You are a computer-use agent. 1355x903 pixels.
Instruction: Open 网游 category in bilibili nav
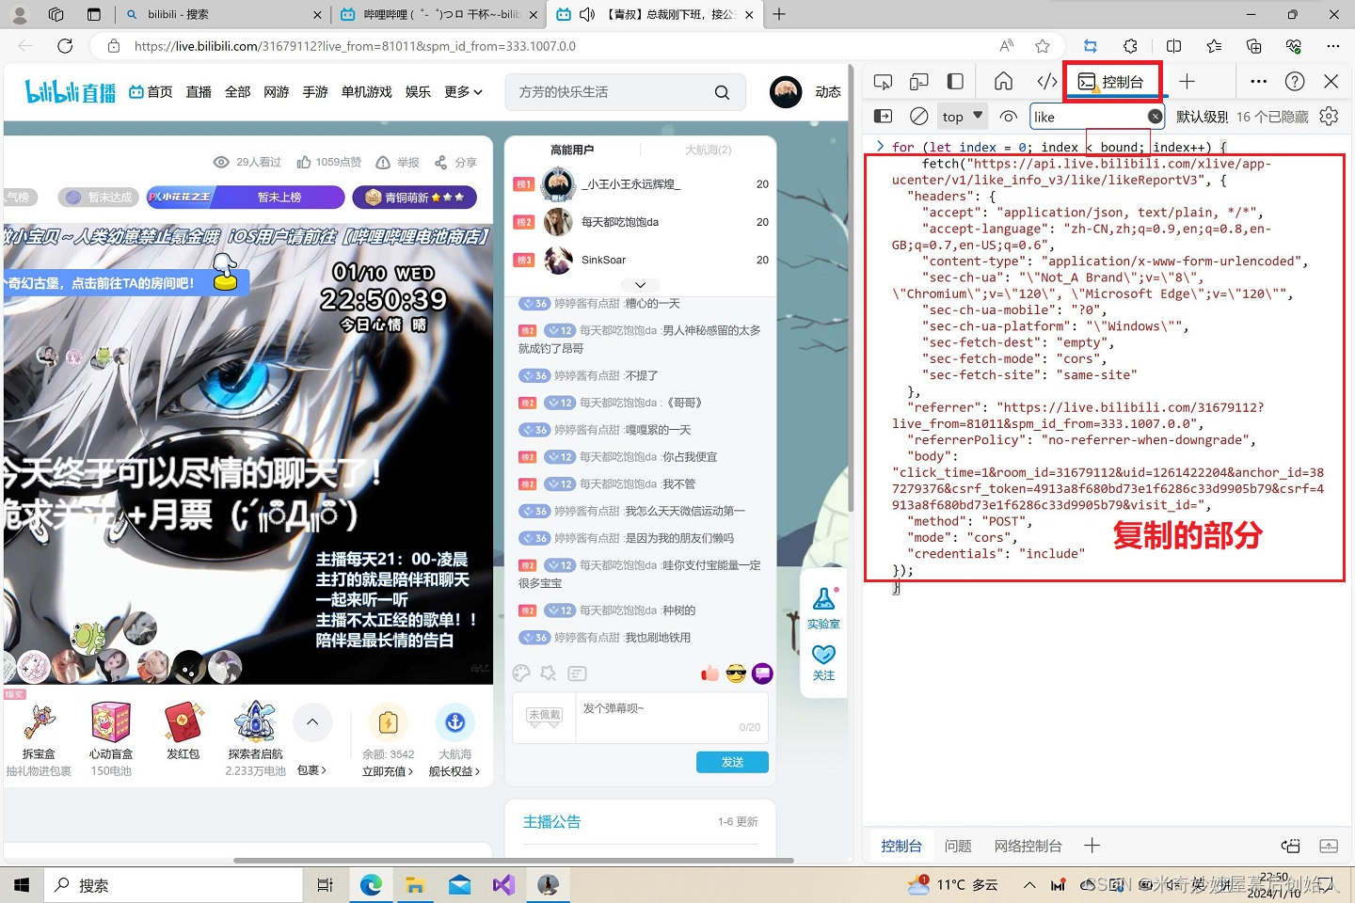276,91
